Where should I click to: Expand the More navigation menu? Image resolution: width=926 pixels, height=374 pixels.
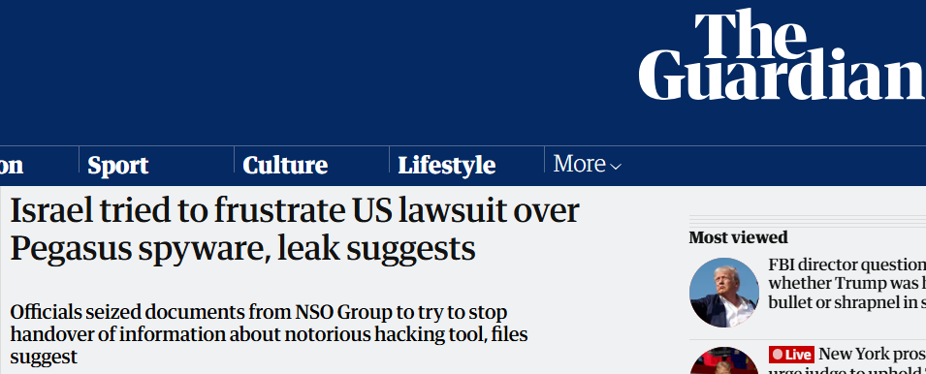587,164
